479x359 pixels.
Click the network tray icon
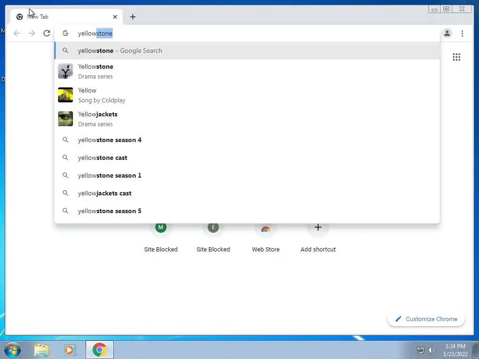(421, 350)
